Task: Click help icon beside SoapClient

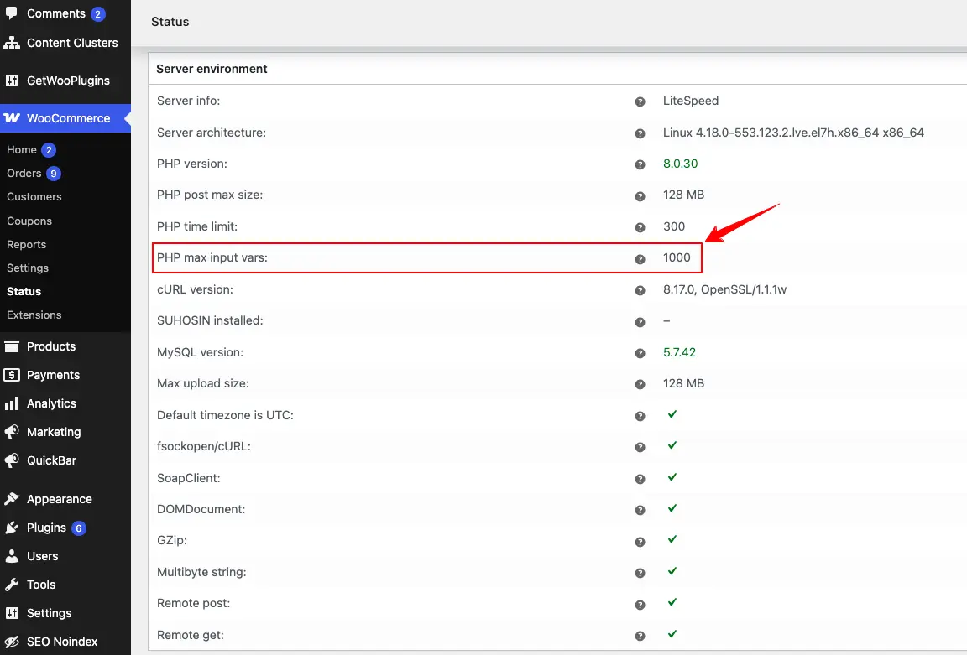Action: [x=640, y=479]
